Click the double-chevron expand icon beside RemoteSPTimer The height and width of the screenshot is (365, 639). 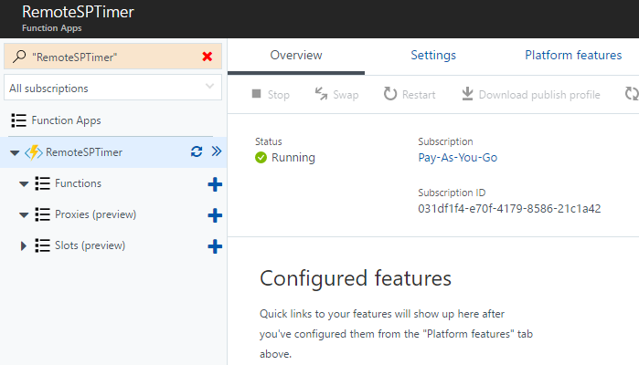point(217,151)
